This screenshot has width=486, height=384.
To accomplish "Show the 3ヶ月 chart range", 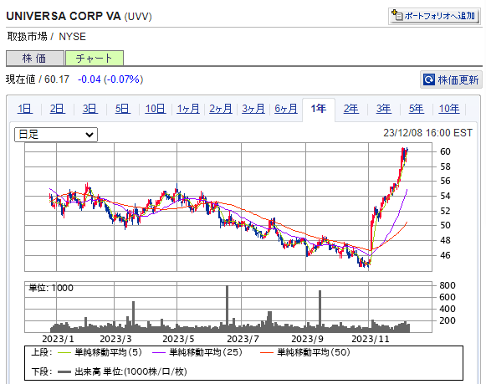I will click(x=253, y=109).
